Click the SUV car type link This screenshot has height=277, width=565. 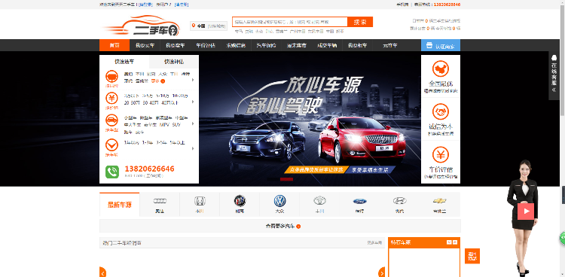[x=176, y=125]
